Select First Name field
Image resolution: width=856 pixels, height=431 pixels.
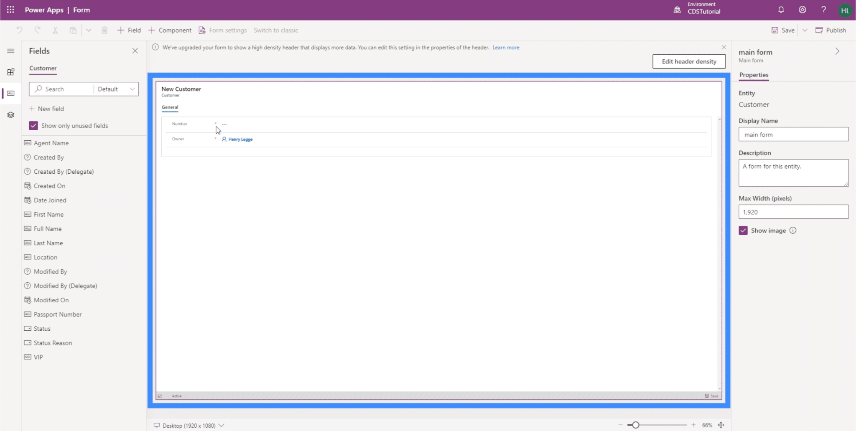(44, 214)
